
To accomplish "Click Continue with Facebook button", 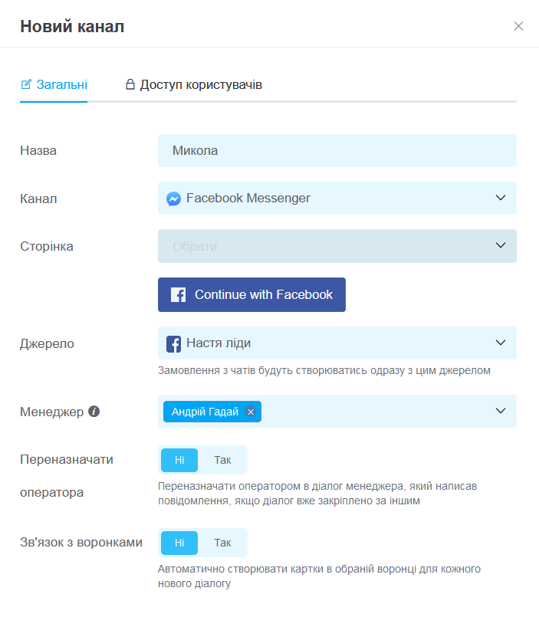I will [252, 294].
